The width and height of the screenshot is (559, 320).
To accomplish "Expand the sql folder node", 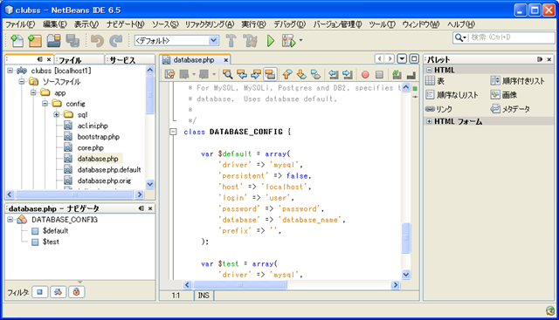I will [x=56, y=114].
